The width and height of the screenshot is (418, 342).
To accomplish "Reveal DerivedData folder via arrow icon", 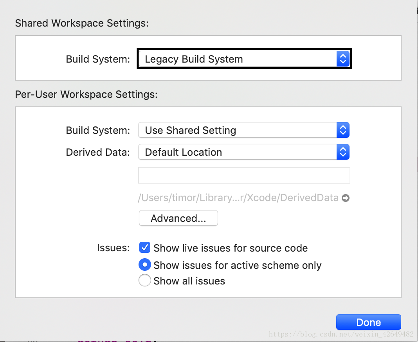I will (346, 198).
